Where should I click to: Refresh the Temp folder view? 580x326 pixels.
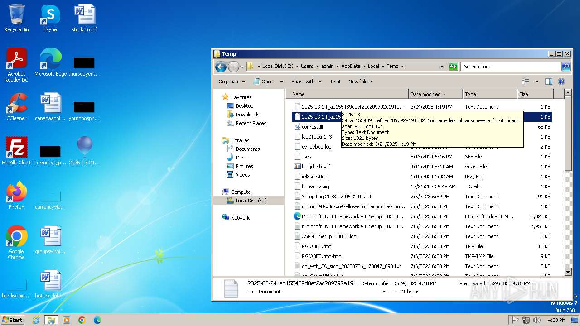[453, 67]
